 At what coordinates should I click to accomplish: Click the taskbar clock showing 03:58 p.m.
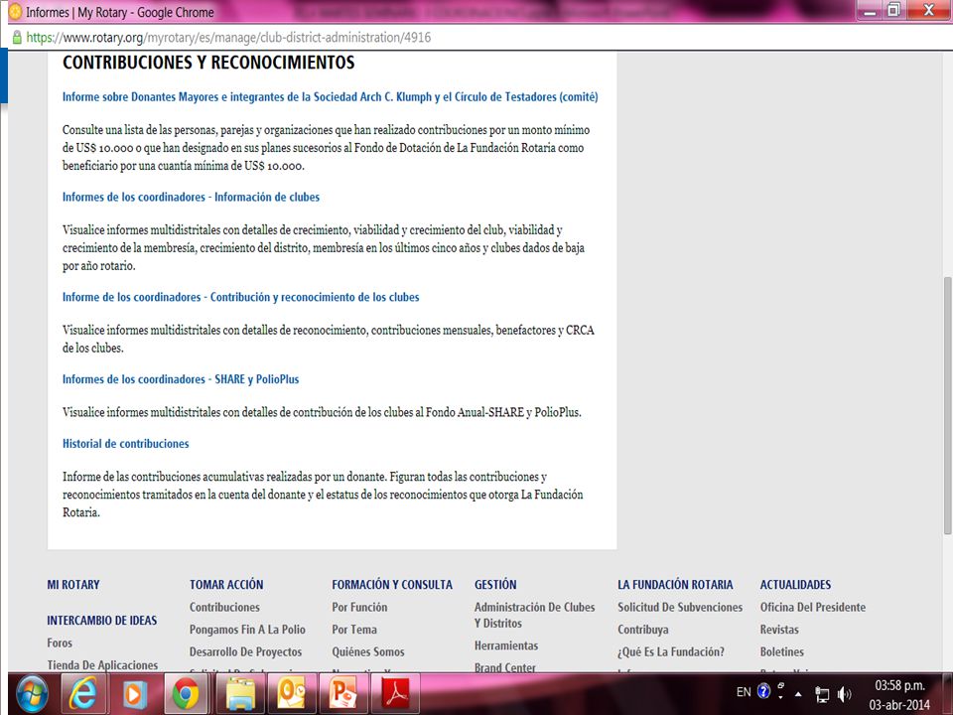click(899, 686)
